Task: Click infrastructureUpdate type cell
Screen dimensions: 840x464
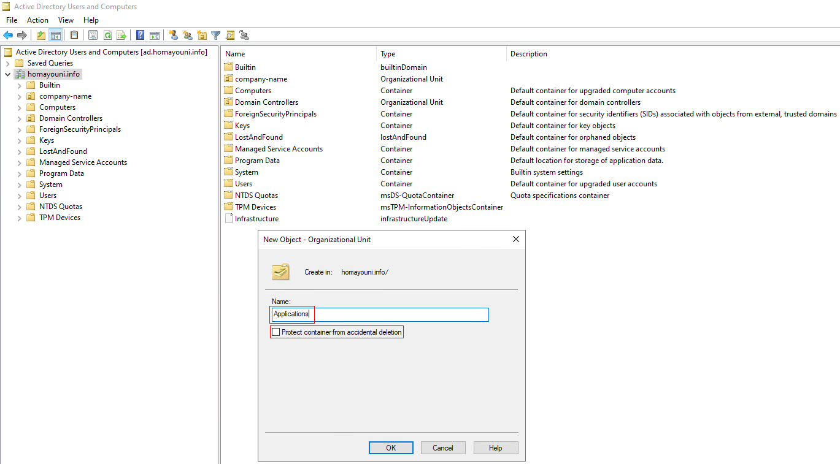Action: [414, 219]
